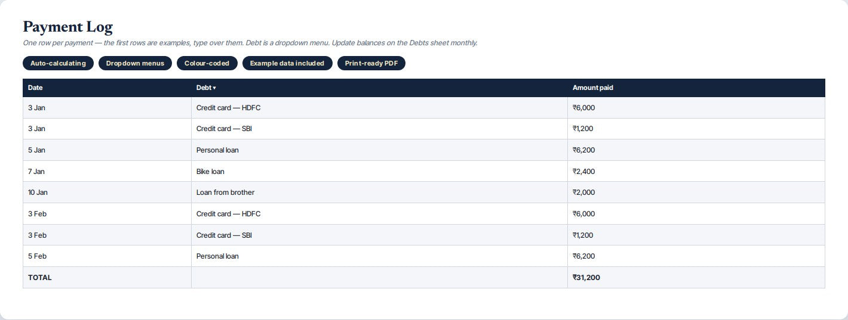Click the ₹6,200 amount in the 5 Feb row
This screenshot has height=320, width=848.
[x=696, y=256]
